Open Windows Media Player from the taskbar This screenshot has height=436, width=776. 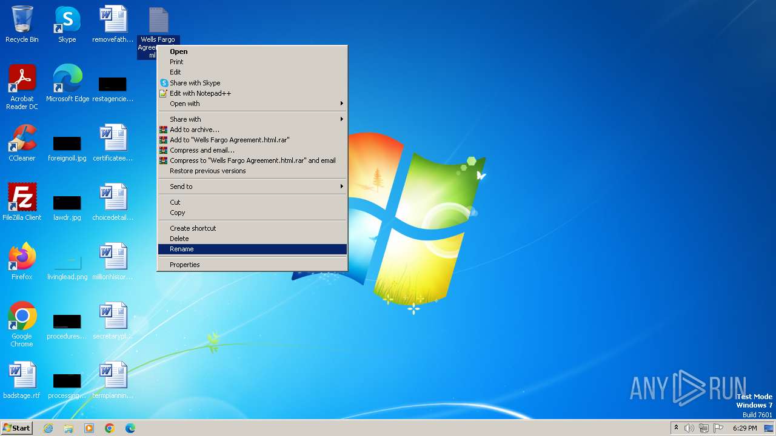[89, 428]
